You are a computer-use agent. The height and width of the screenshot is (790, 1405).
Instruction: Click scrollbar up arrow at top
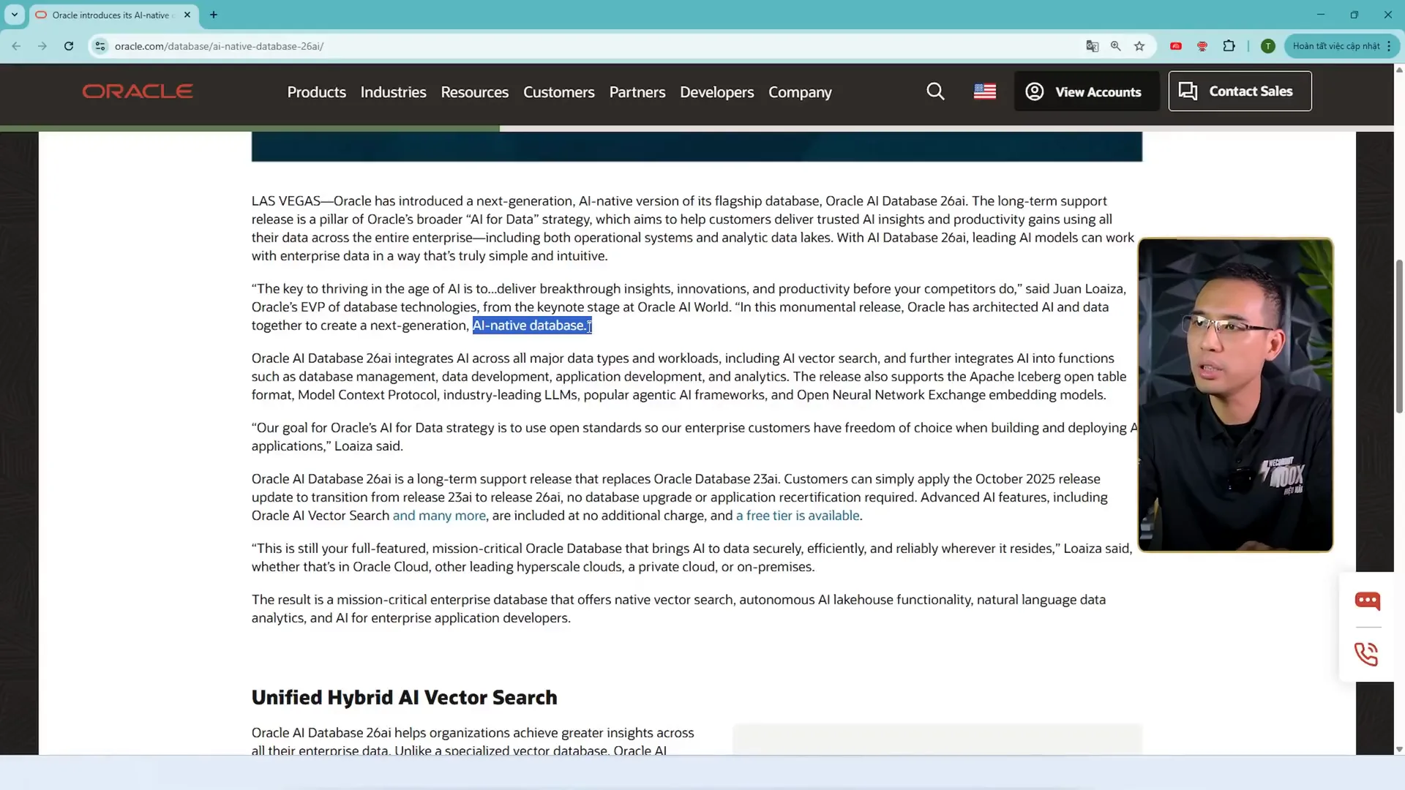pos(1399,69)
